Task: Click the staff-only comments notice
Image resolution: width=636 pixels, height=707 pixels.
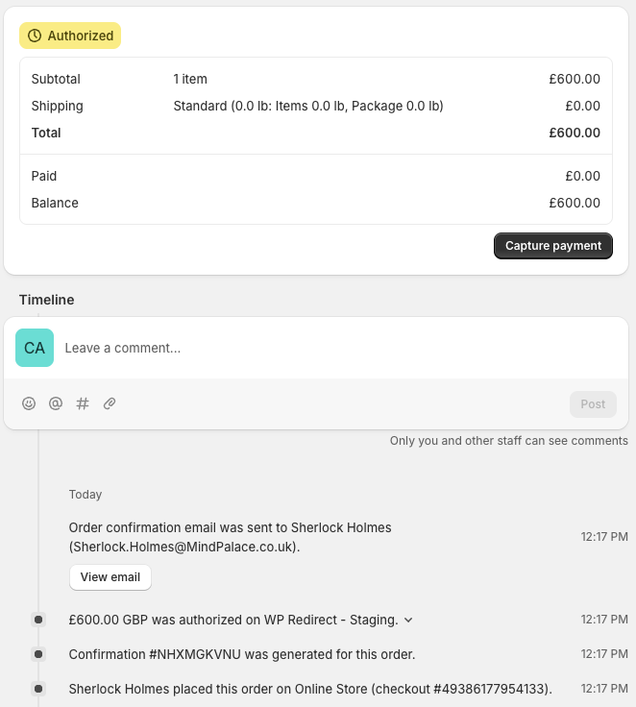Action: [508, 441]
